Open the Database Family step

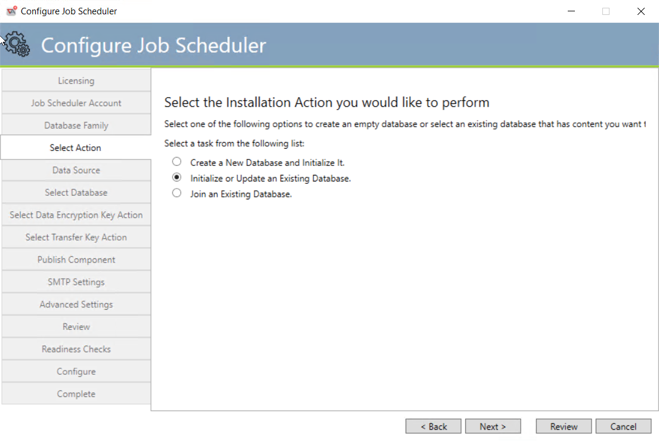76,125
